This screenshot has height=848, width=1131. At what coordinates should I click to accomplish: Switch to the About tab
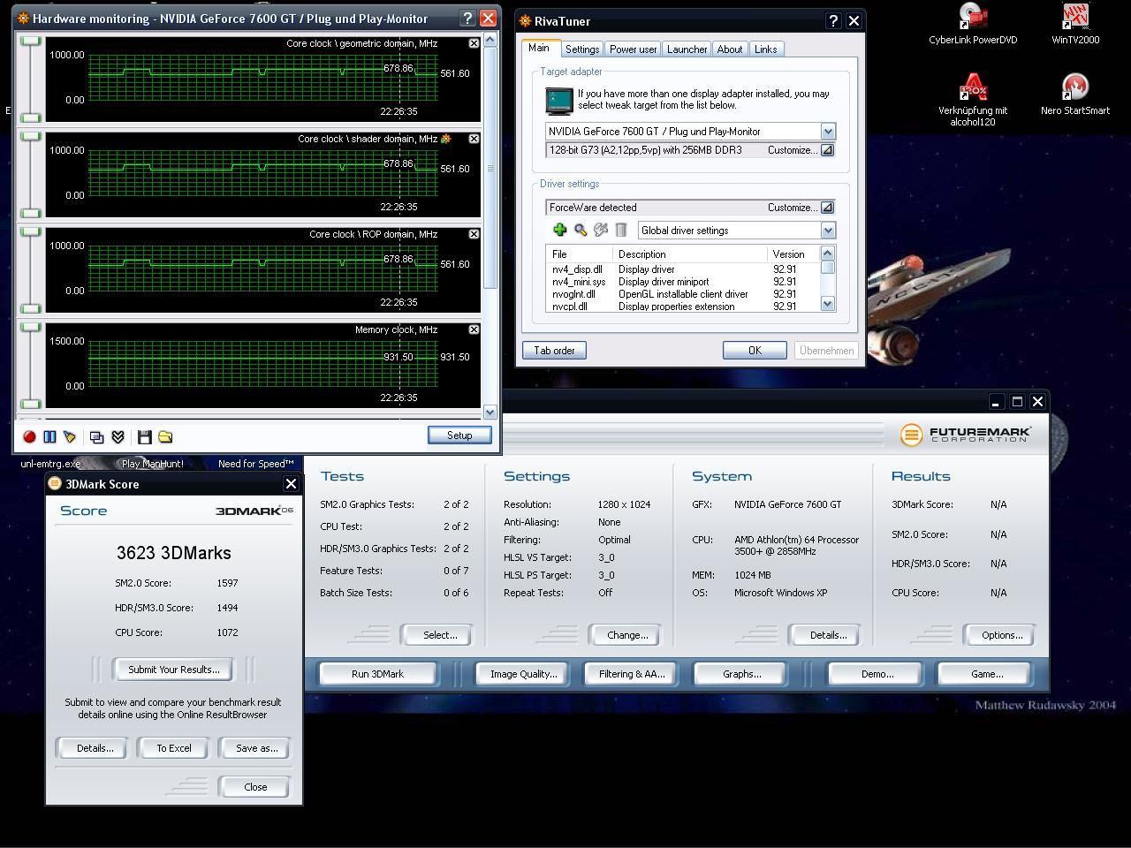click(x=730, y=49)
